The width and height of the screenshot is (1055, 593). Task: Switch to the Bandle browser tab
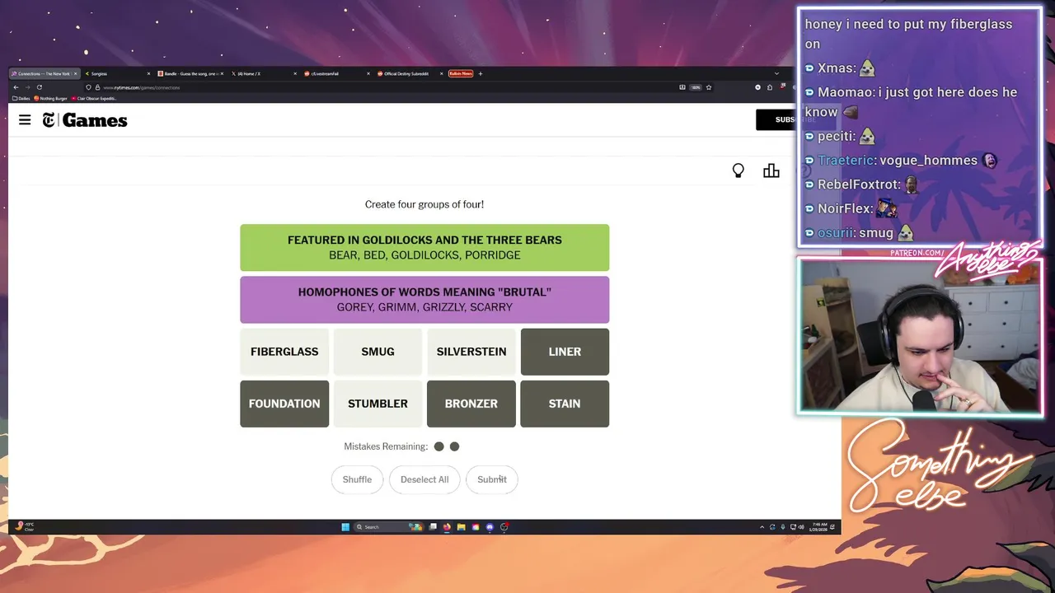pos(190,73)
